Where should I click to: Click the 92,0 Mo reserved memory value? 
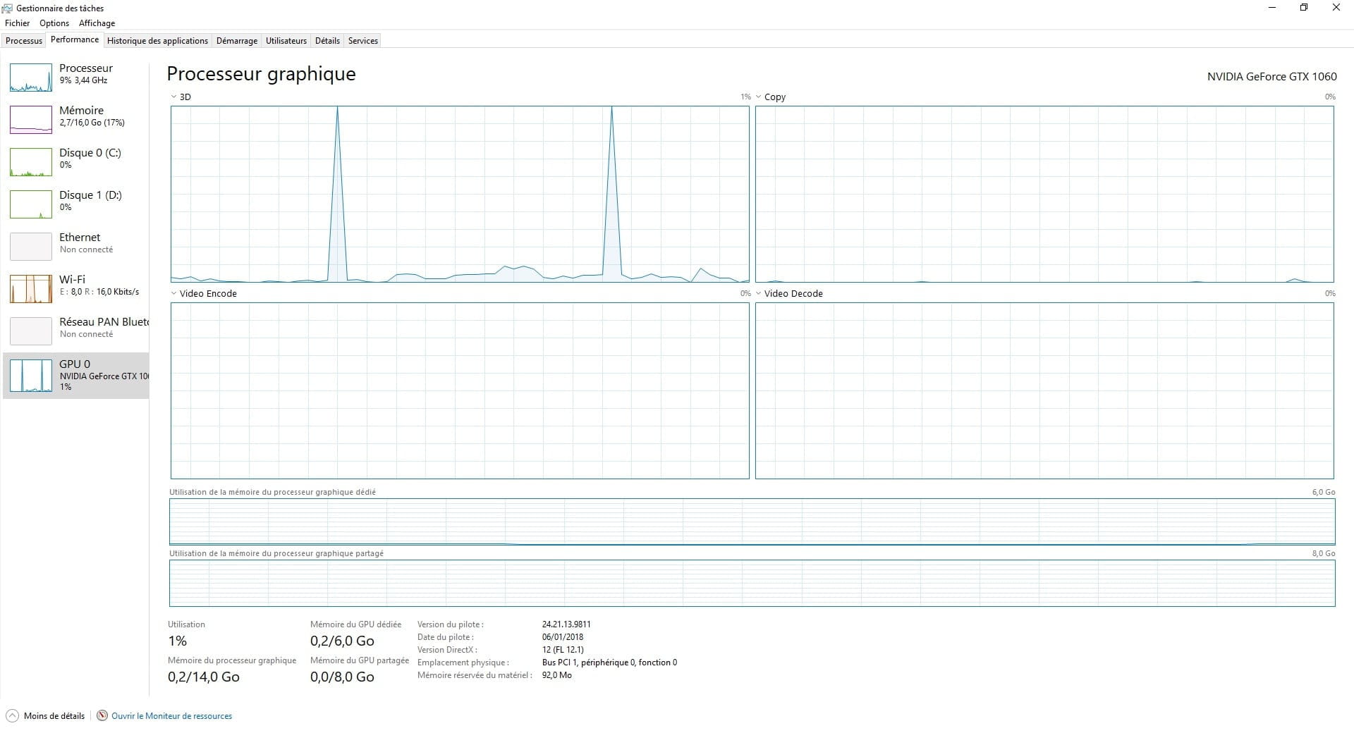tap(557, 675)
